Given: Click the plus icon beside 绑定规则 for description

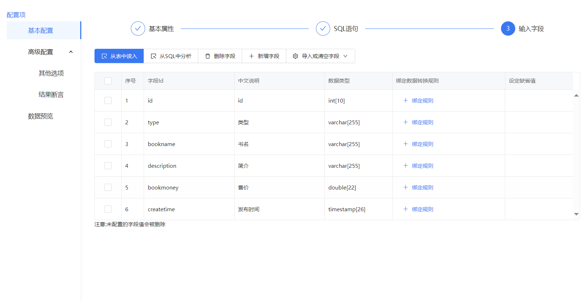Looking at the screenshot, I should (405, 166).
